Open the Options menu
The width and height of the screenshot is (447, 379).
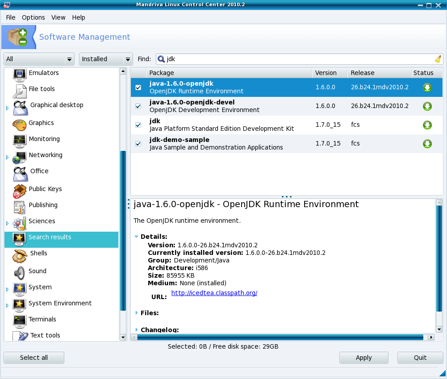33,17
